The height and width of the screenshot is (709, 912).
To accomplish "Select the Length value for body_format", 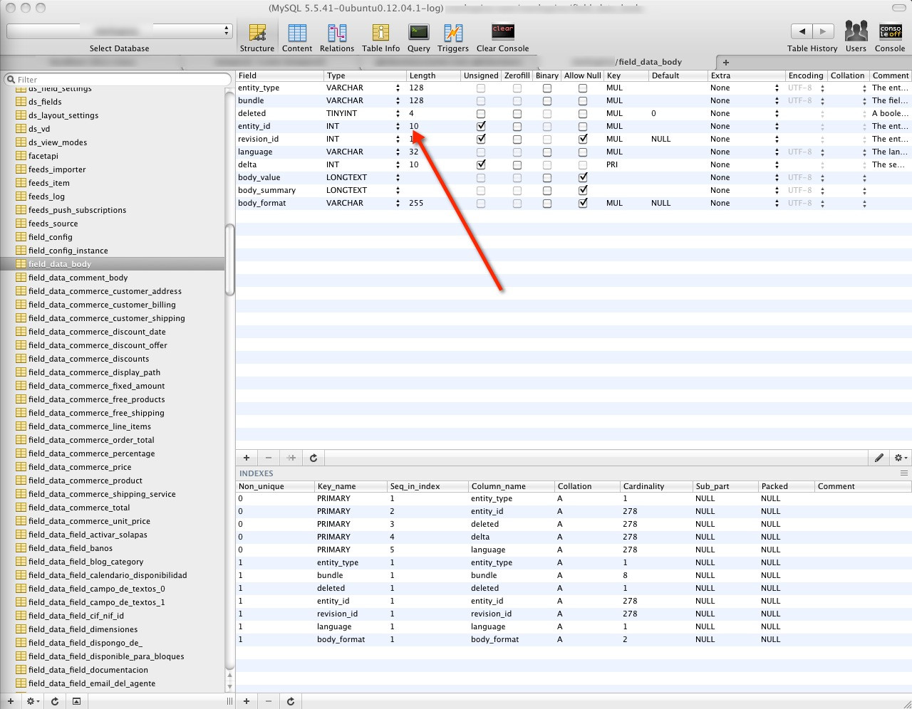I will point(416,203).
